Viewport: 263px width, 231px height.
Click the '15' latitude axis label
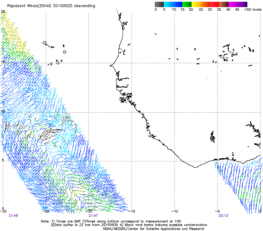3,62
